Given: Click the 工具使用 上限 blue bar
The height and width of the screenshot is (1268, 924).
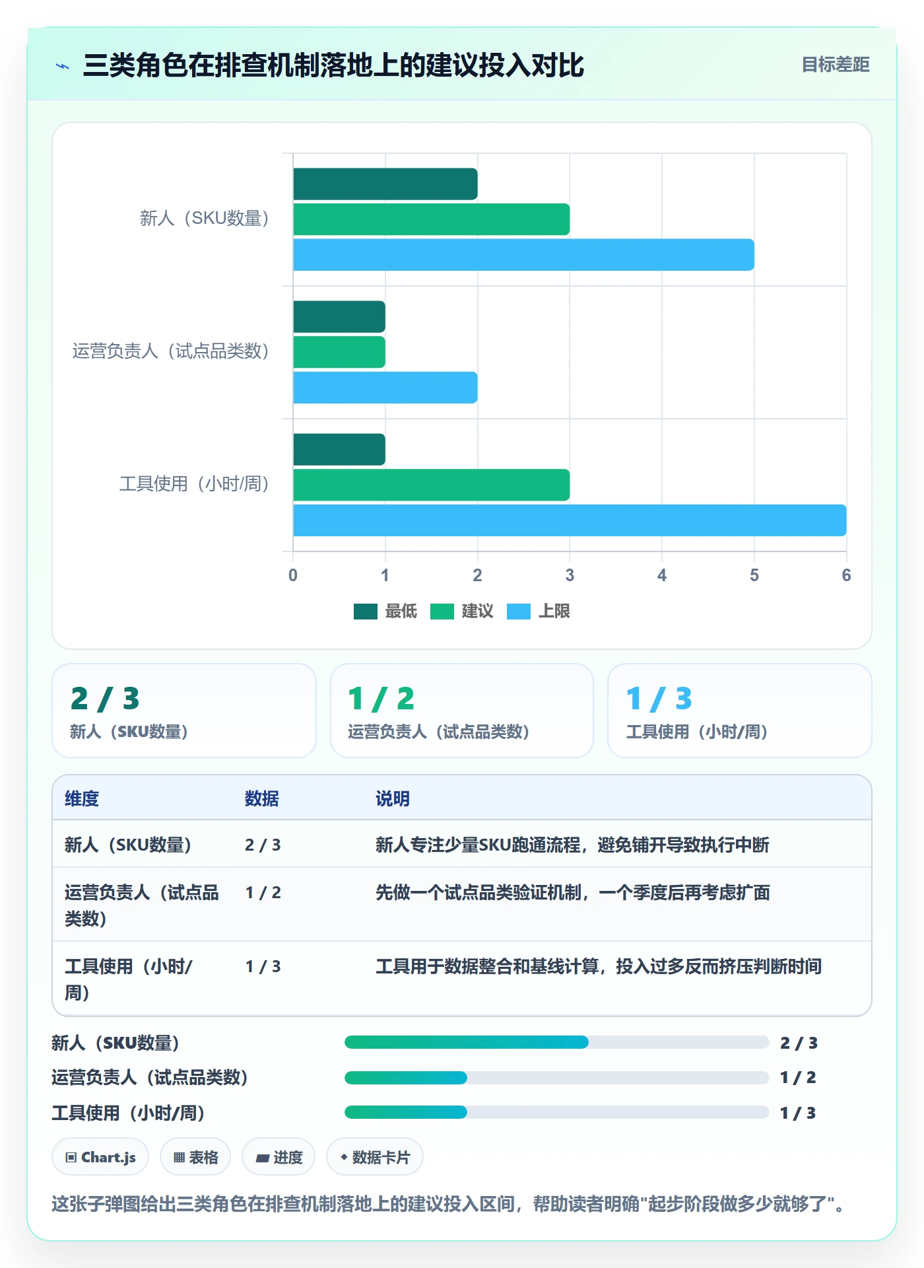Looking at the screenshot, I should [x=570, y=520].
